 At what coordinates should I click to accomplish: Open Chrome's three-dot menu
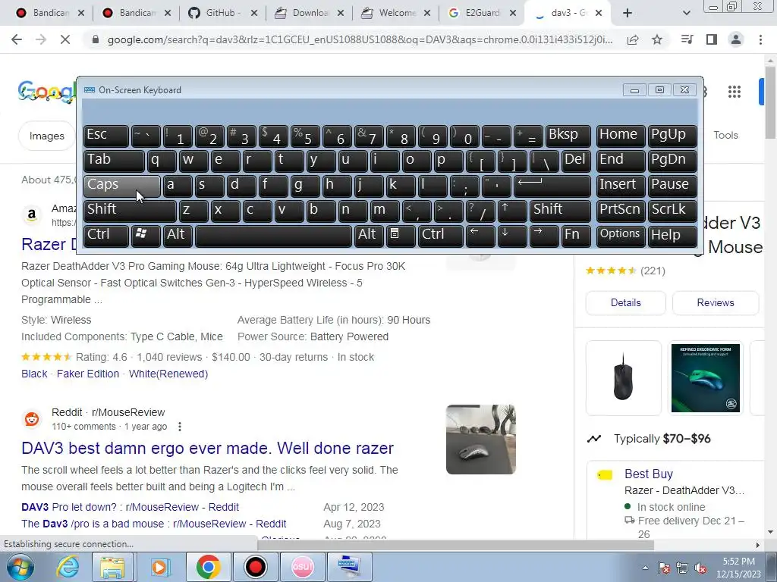[x=760, y=39]
